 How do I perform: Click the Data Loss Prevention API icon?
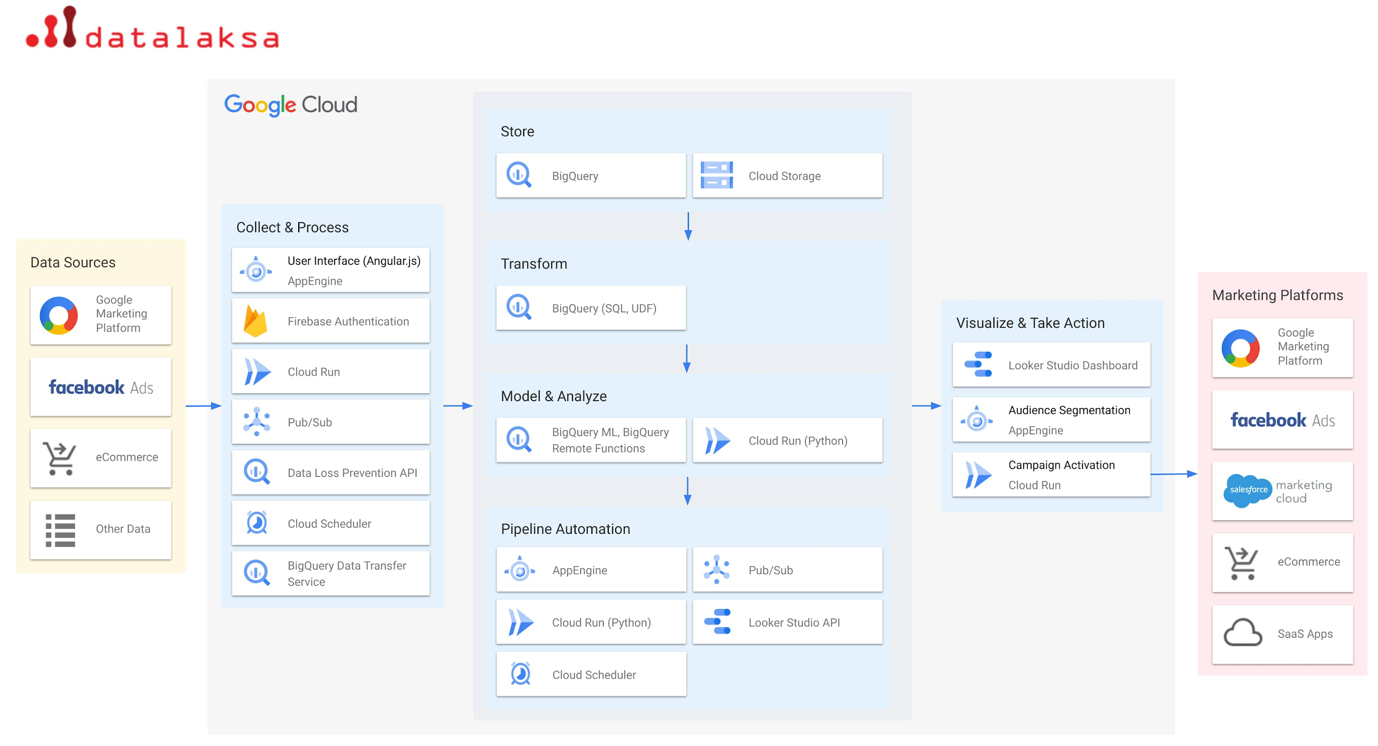click(256, 472)
